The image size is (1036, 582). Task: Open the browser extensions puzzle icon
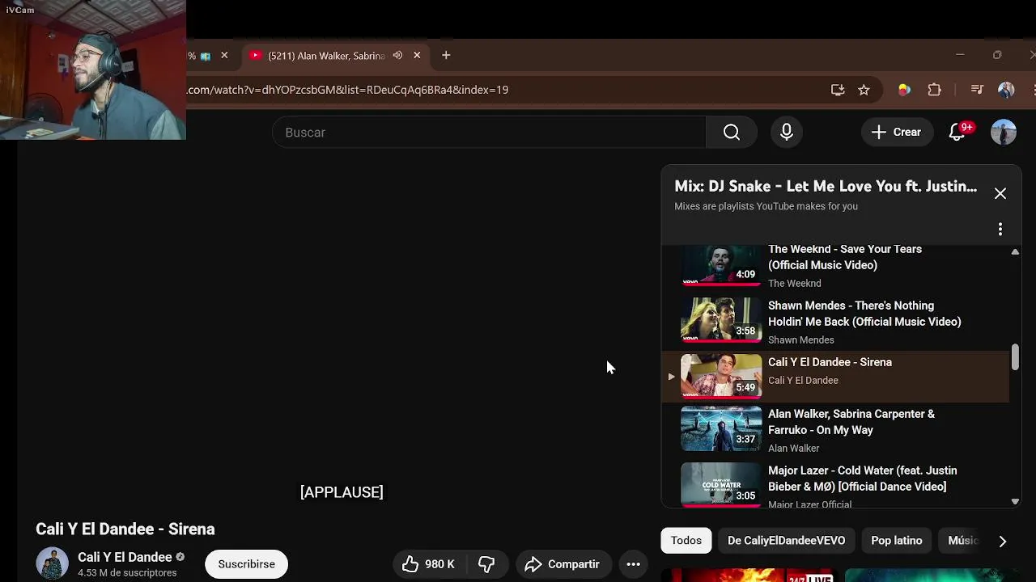[x=935, y=90]
